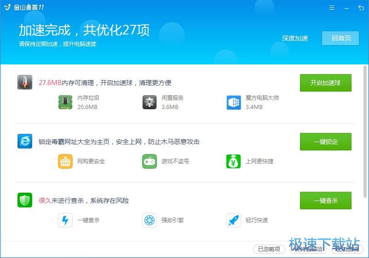Screen dimensions: 369x258
Task: Click the 一键查杀 text beside lightning icon
Action: pyautogui.click(x=88, y=220)
